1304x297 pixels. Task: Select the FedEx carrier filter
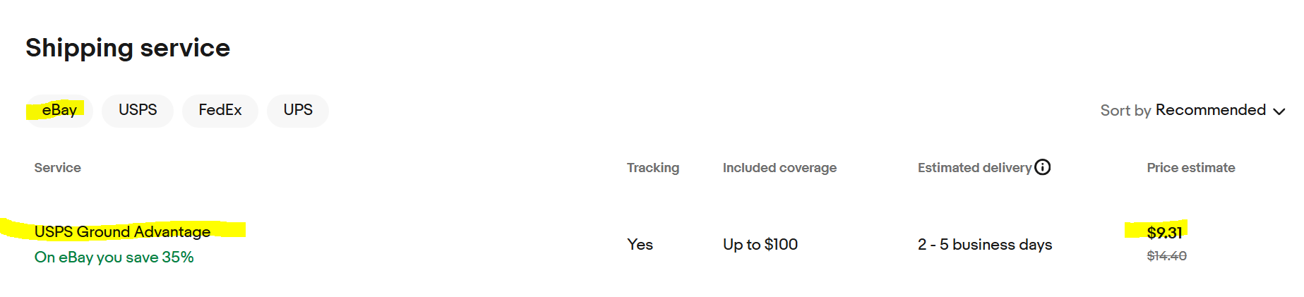[220, 110]
